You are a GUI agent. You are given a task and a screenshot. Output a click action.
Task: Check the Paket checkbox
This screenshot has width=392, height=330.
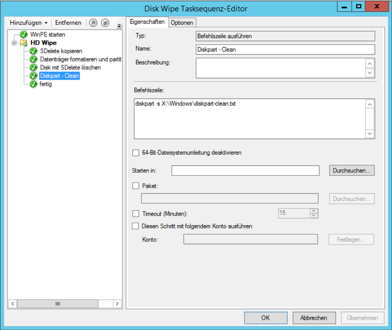136,186
